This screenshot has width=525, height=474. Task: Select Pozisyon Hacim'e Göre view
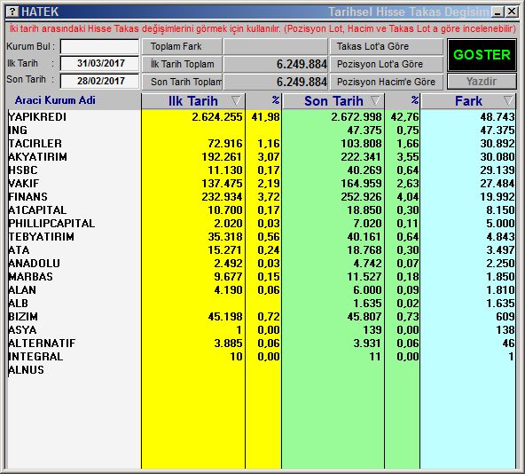387,82
